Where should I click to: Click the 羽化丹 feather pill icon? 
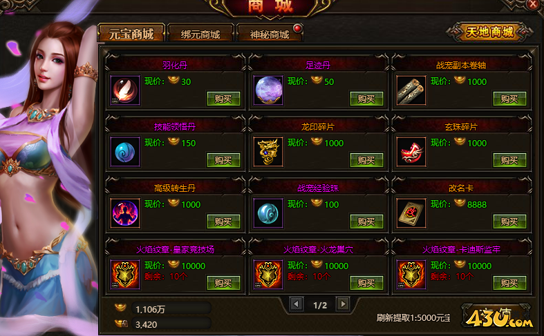pyautogui.click(x=125, y=90)
